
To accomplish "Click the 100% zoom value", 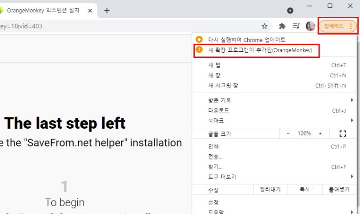I will pyautogui.click(x=304, y=133).
